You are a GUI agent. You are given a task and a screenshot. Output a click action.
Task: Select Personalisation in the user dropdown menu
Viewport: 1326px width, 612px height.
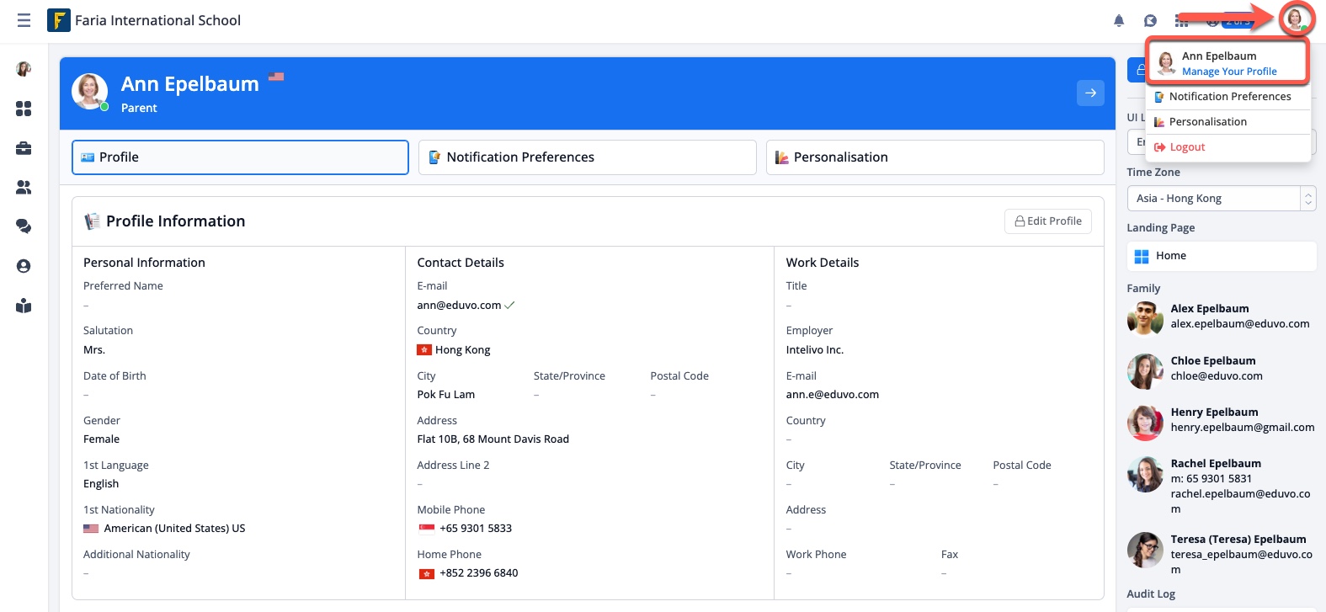1207,122
